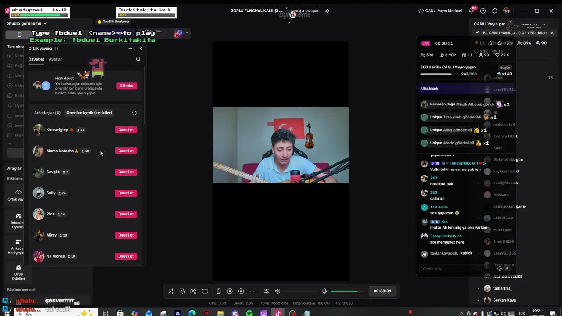Screen dimensions: 562x316
Task: Invite Sully with Davet et
Action: coord(126,193)
